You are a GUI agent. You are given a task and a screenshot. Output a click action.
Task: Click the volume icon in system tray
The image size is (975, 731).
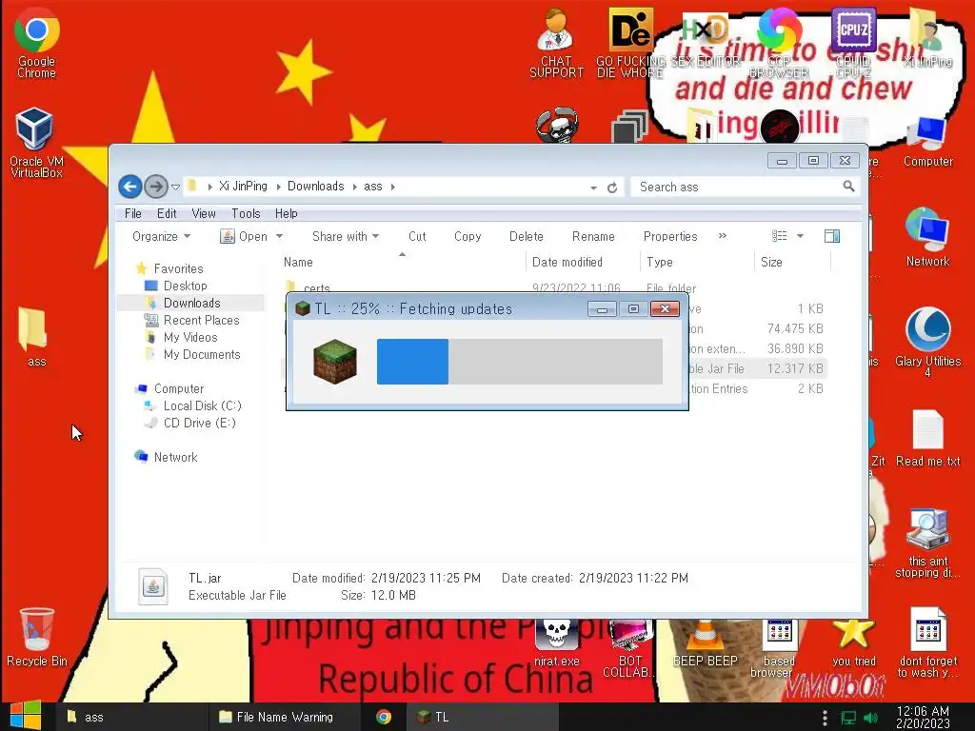pos(870,718)
